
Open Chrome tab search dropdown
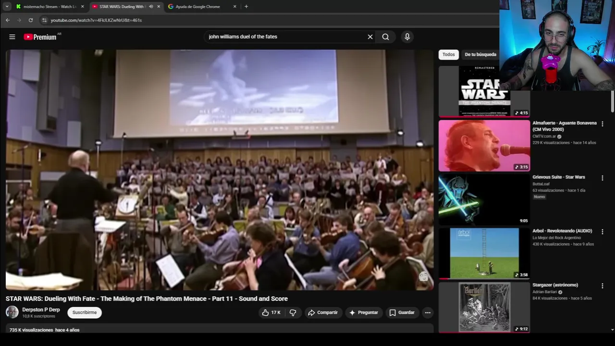point(7,6)
